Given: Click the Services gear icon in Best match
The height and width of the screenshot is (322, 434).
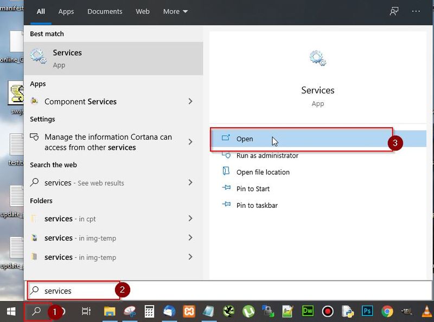Looking at the screenshot, I should coord(38,56).
